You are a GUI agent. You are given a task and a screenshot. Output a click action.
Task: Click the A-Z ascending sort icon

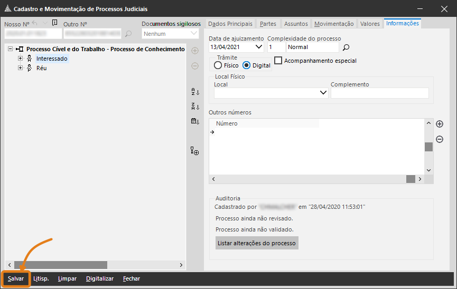pyautogui.click(x=195, y=92)
